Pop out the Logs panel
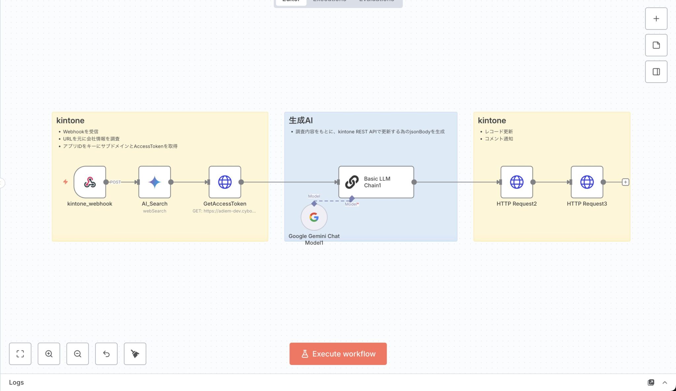The width and height of the screenshot is (676, 391). (651, 382)
